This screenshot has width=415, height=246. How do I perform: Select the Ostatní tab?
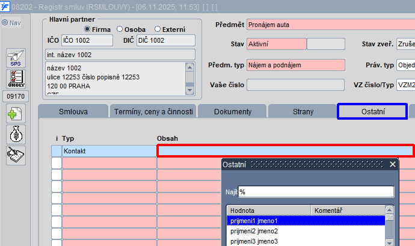[373, 111]
